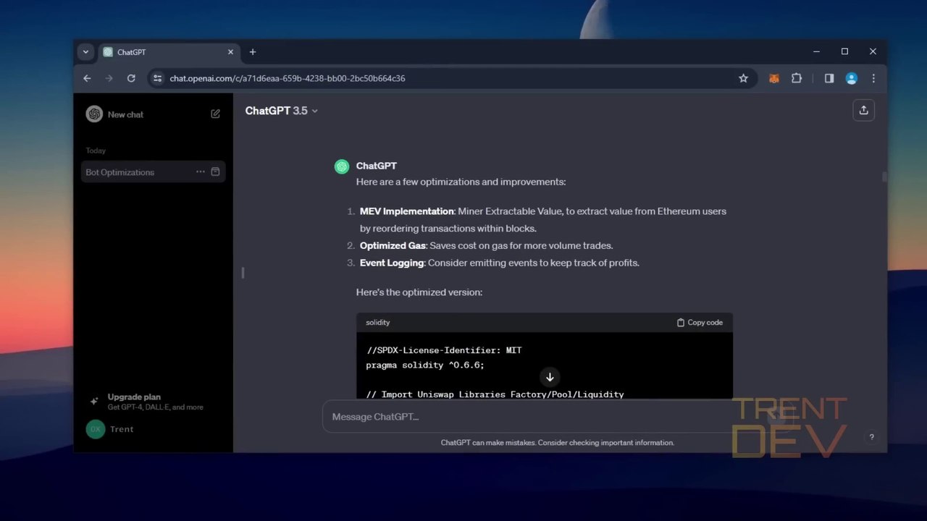The height and width of the screenshot is (521, 927).
Task: Click the 'ChatGPT' author name above response
Action: 377,166
